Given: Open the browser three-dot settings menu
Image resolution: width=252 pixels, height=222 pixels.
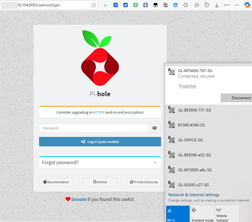Looking at the screenshot, I should pyautogui.click(x=236, y=5).
